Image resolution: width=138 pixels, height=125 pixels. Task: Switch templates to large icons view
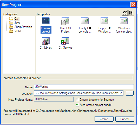[x=131, y=13]
